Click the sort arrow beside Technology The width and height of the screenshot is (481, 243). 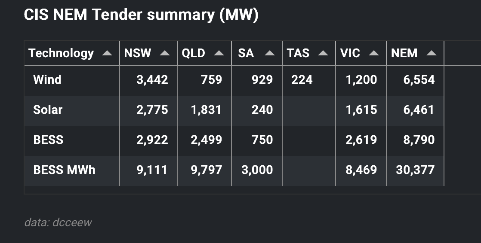(x=107, y=53)
